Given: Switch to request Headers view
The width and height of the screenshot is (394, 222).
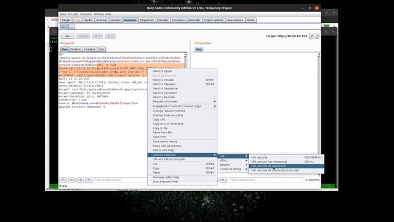Looking at the screenshot, I should coord(89,49).
